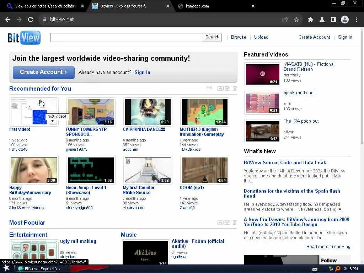Click the share page icon in address bar
Viewport: 364px width, 273px height.
click(285, 20)
